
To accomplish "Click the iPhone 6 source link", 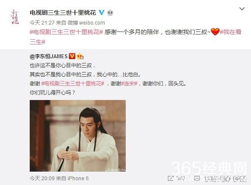I will coord(78,178).
